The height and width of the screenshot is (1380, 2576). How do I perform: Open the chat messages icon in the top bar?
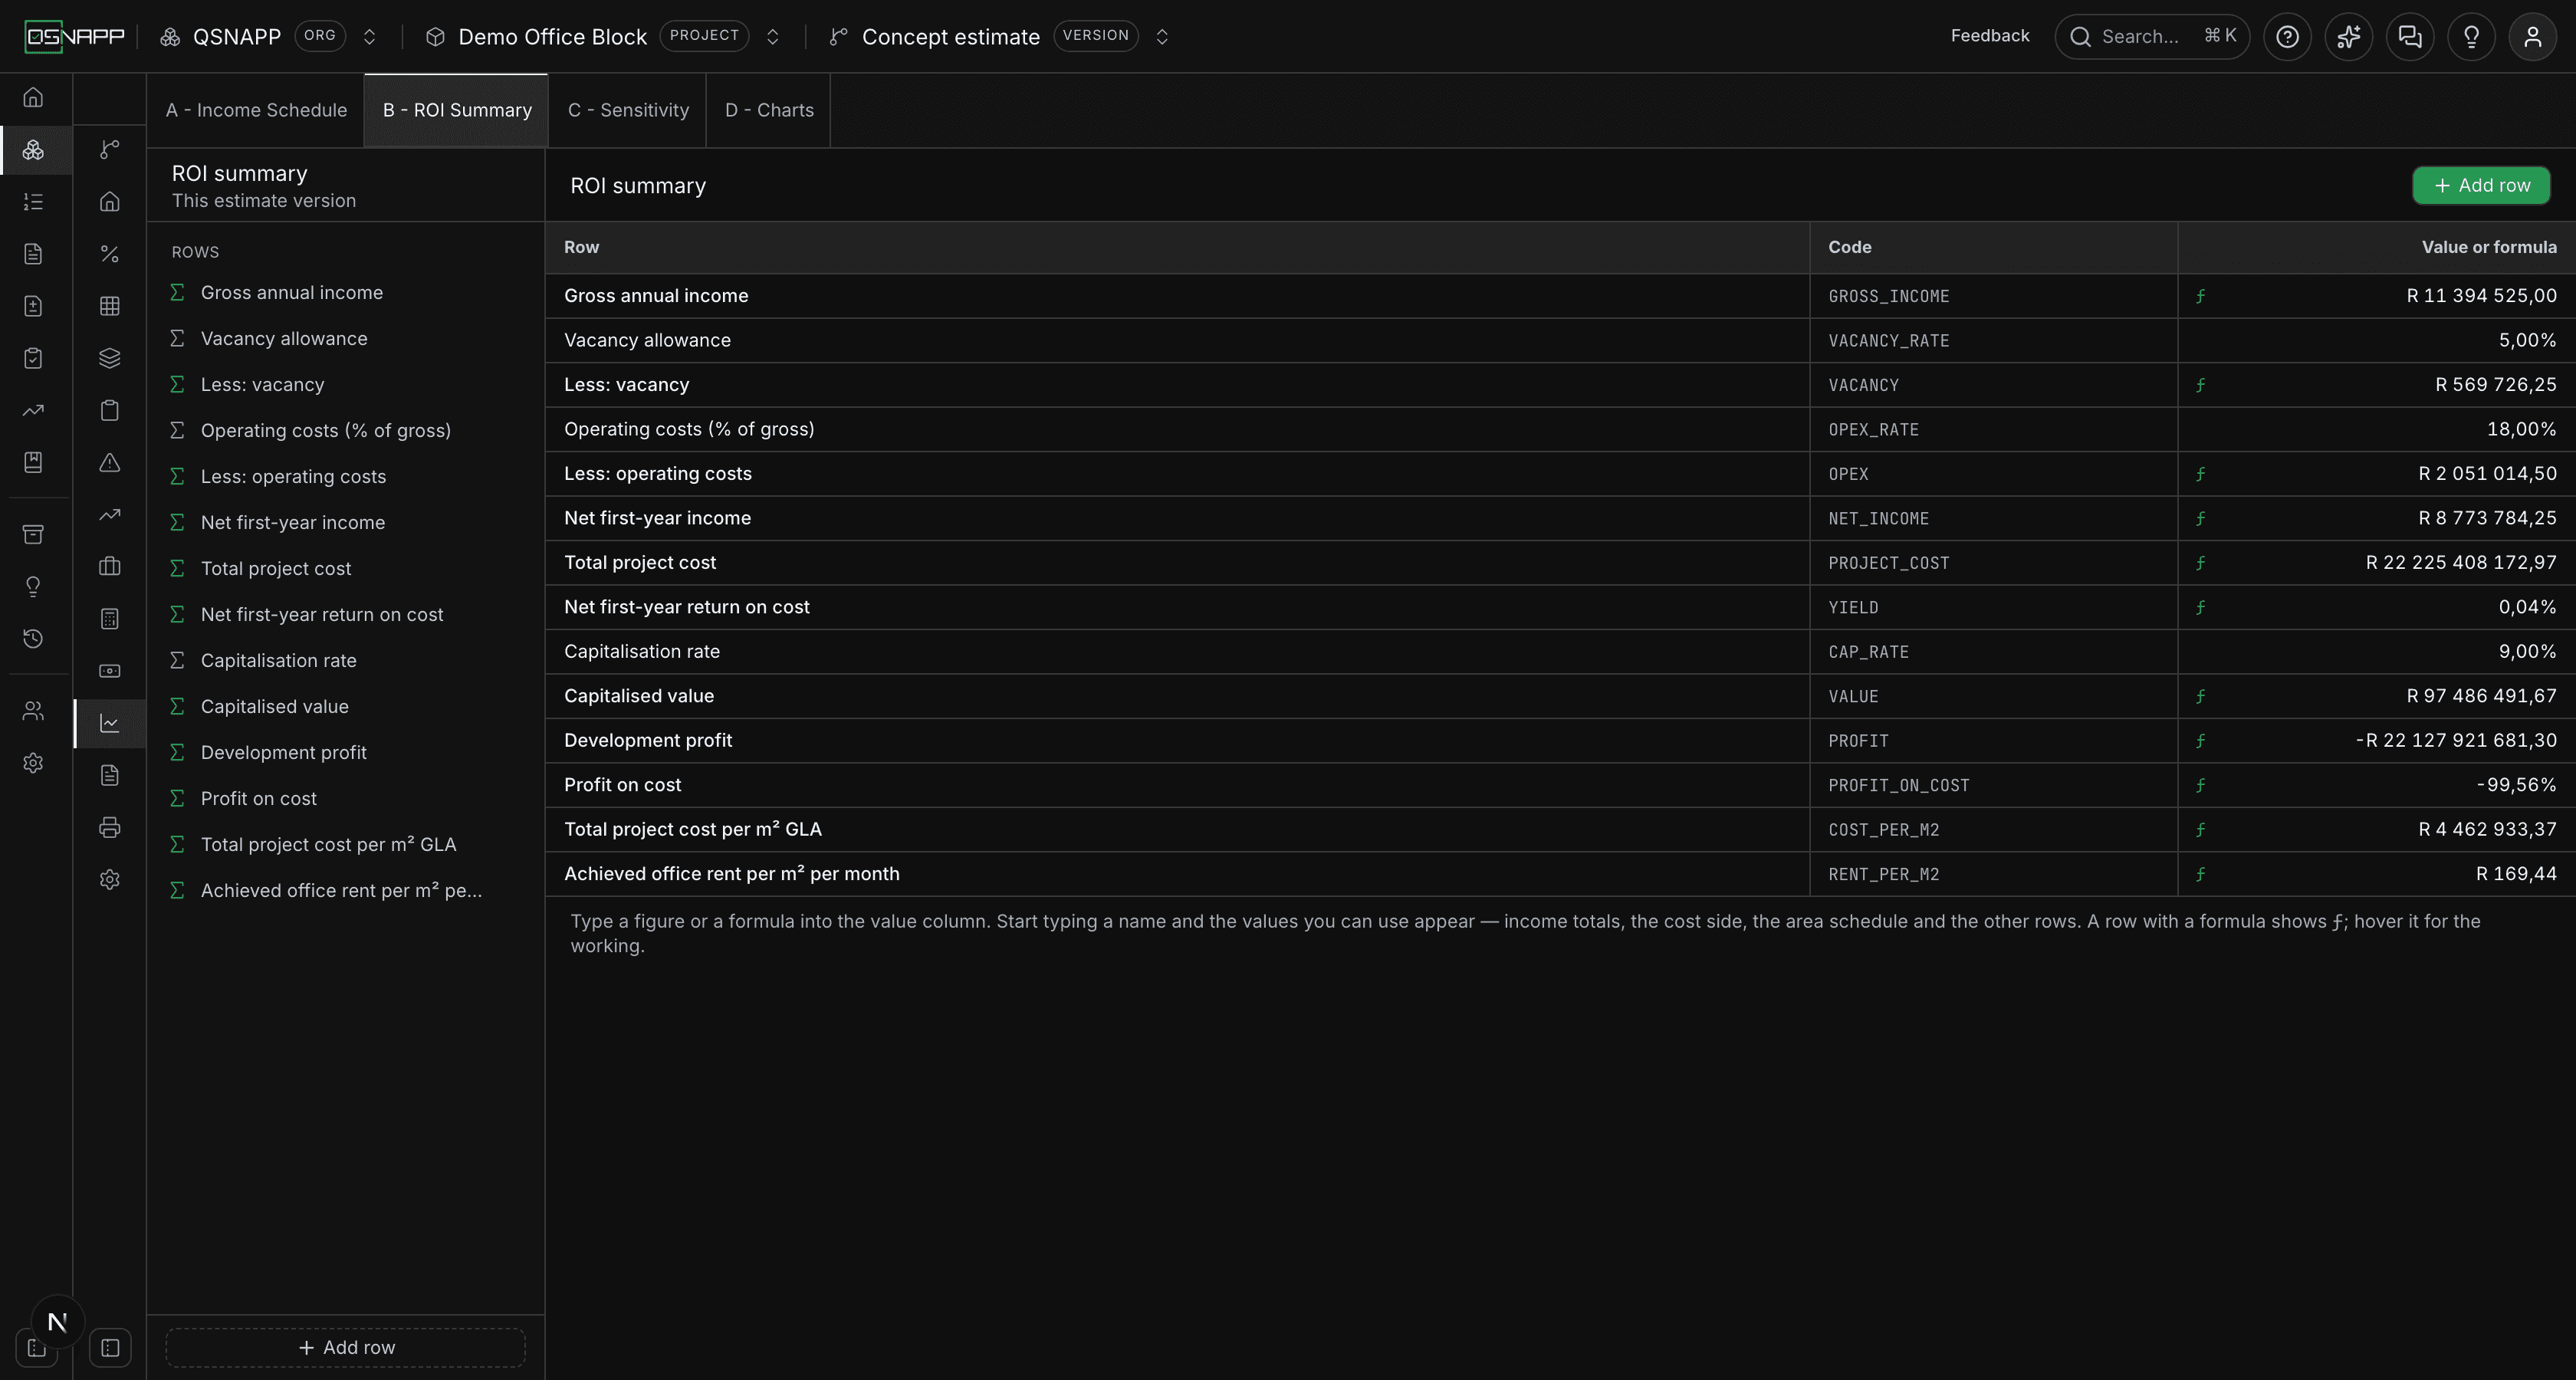(2410, 37)
